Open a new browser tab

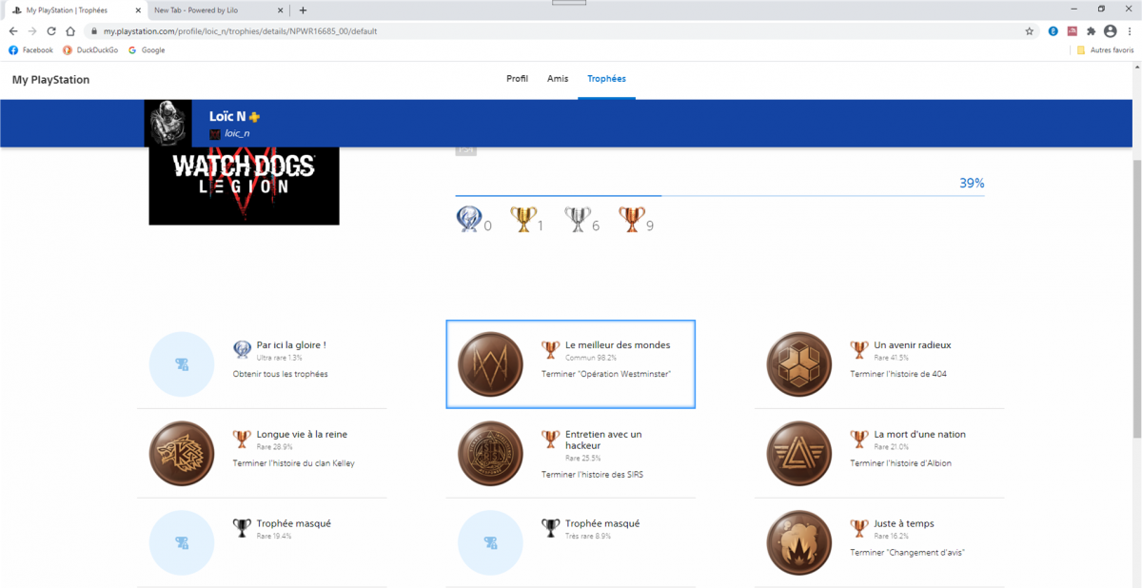(303, 10)
